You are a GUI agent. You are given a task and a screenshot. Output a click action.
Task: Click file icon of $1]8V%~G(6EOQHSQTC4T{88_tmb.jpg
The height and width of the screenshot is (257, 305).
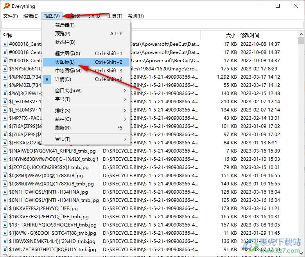5,233
